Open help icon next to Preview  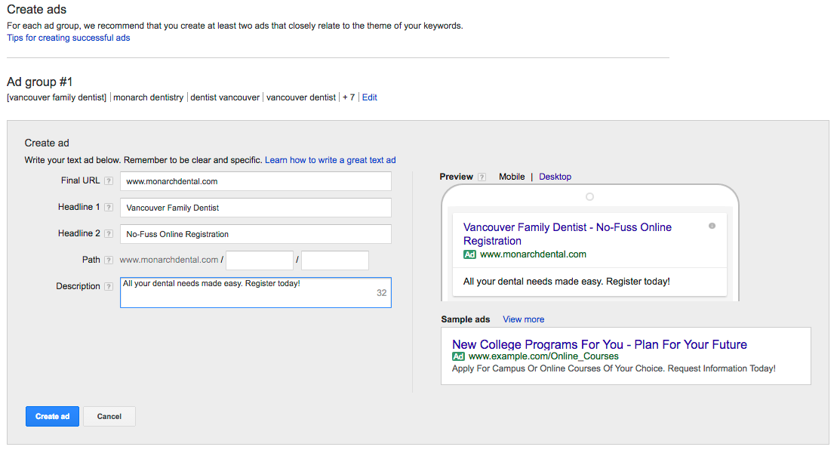tap(482, 177)
